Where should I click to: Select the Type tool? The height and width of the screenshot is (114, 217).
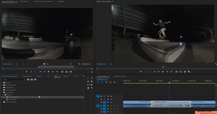tap(92, 88)
